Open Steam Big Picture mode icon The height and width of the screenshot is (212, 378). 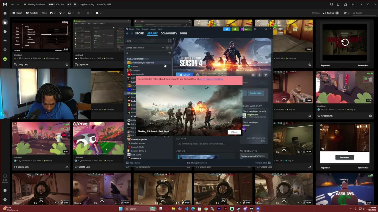click(255, 29)
